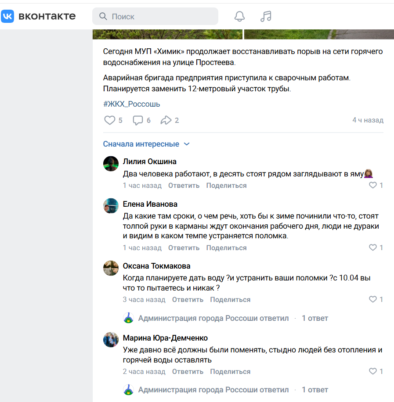Open Лилия Окшина's profile avatar
Viewport: 394px width, 402px height.
coord(111,164)
